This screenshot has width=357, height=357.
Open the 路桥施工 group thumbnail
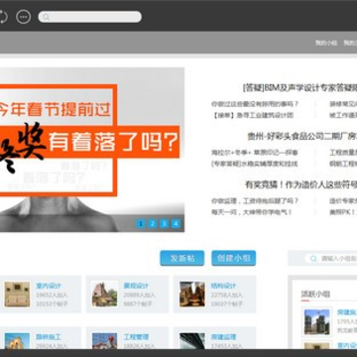[x=17, y=341]
